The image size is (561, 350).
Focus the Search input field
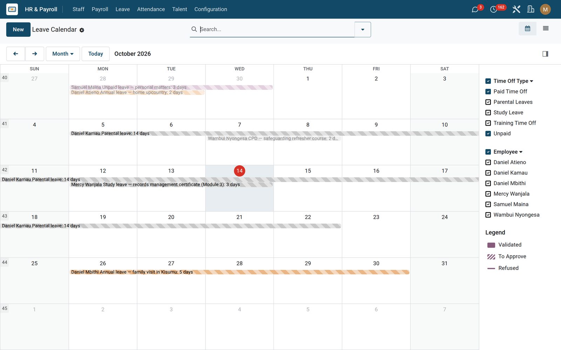[276, 29]
